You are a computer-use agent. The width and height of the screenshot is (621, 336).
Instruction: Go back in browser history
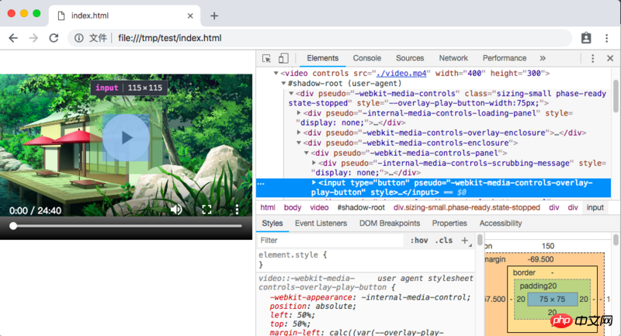pos(13,38)
